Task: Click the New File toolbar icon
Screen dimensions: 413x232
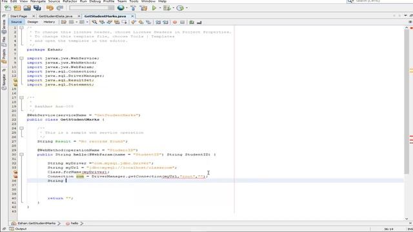Action: (8, 8)
